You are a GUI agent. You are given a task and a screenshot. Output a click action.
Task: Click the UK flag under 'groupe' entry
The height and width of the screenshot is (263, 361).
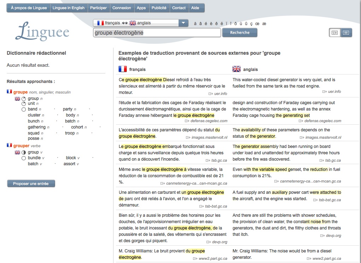[x=17, y=98]
